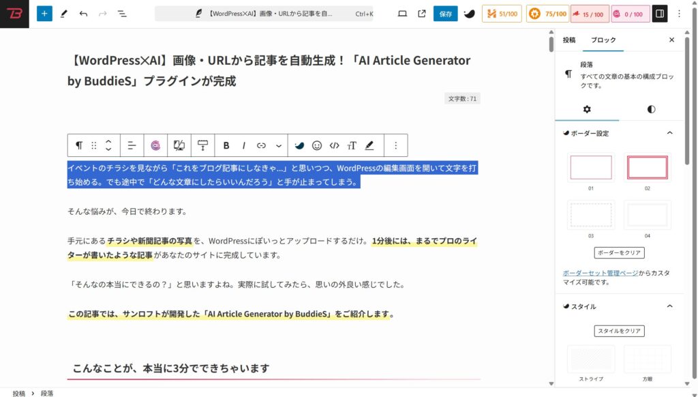The image size is (698, 397).
Task: Click paragraph そんな悩みが、今日で終わります。
Action: pos(127,211)
